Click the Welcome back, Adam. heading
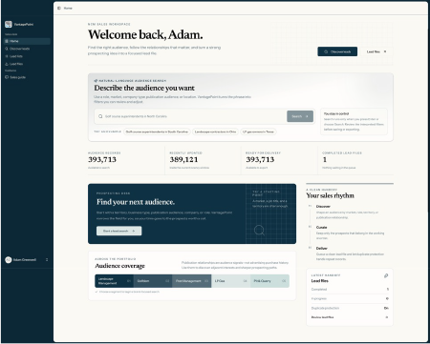This screenshot has height=344, width=430. click(x=145, y=34)
